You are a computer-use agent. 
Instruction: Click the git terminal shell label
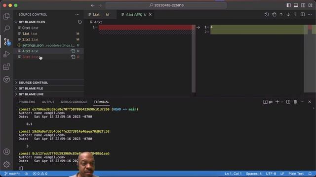click(268, 102)
